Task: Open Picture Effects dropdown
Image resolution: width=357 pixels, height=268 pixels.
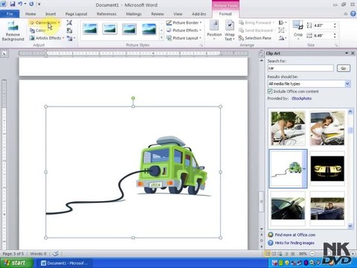Action: (x=184, y=31)
